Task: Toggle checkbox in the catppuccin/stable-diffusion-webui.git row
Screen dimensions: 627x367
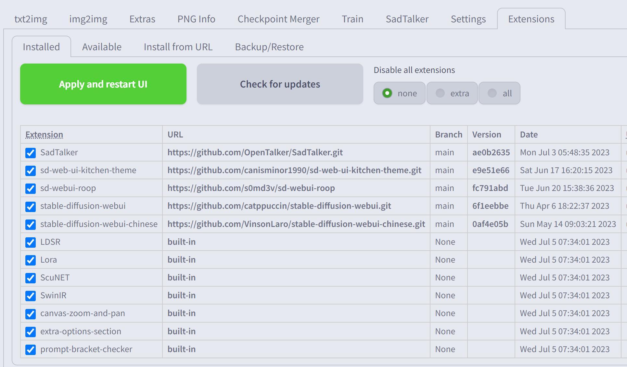Action: pyautogui.click(x=31, y=206)
